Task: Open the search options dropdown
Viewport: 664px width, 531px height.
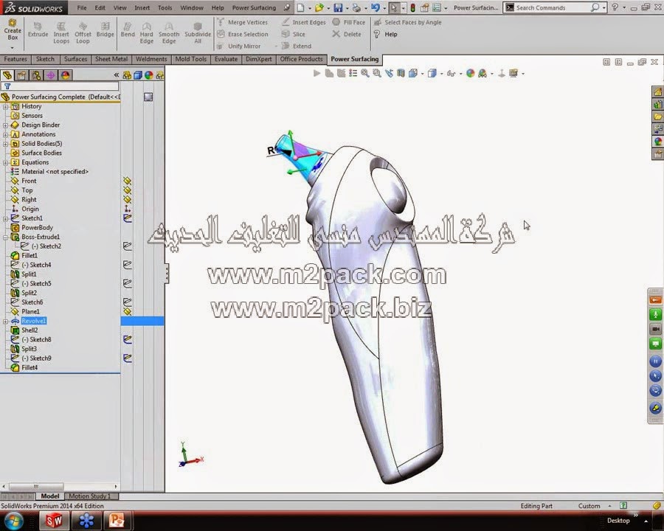Action: point(604,8)
